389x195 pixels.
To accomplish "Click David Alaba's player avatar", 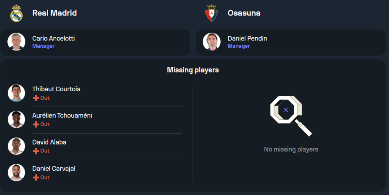I will click(x=16, y=146).
